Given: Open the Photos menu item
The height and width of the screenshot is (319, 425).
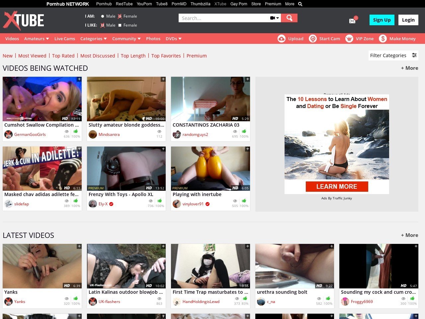Looking at the screenshot, I should coord(153,39).
